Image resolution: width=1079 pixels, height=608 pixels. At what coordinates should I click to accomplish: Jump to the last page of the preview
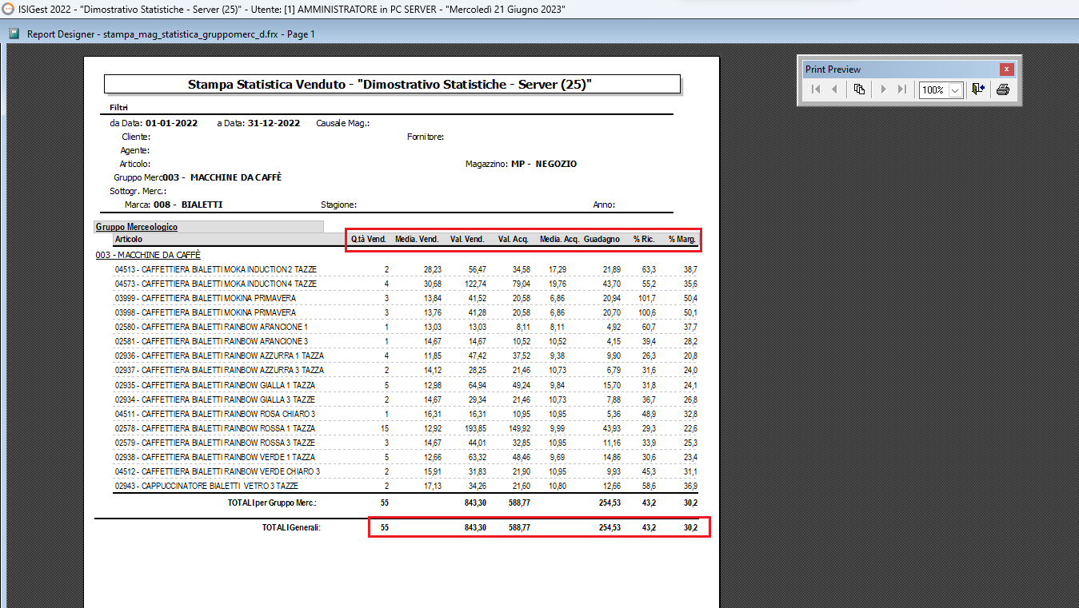(902, 89)
